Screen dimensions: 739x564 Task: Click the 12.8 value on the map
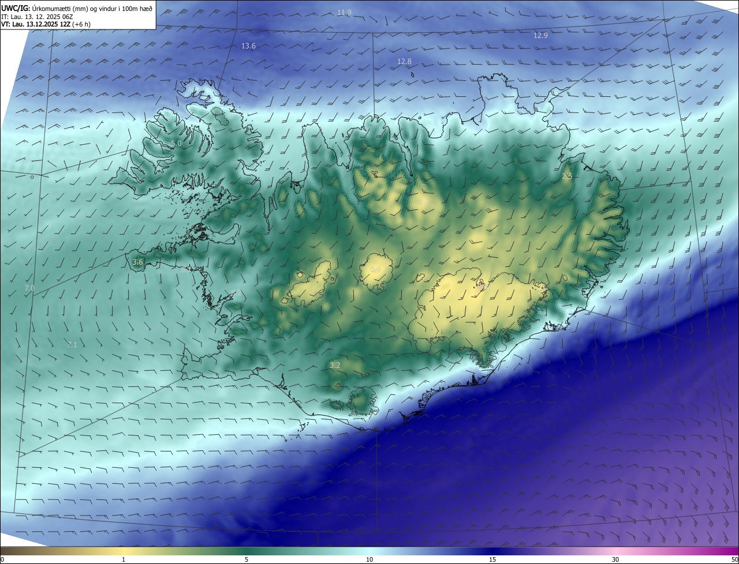coord(404,61)
